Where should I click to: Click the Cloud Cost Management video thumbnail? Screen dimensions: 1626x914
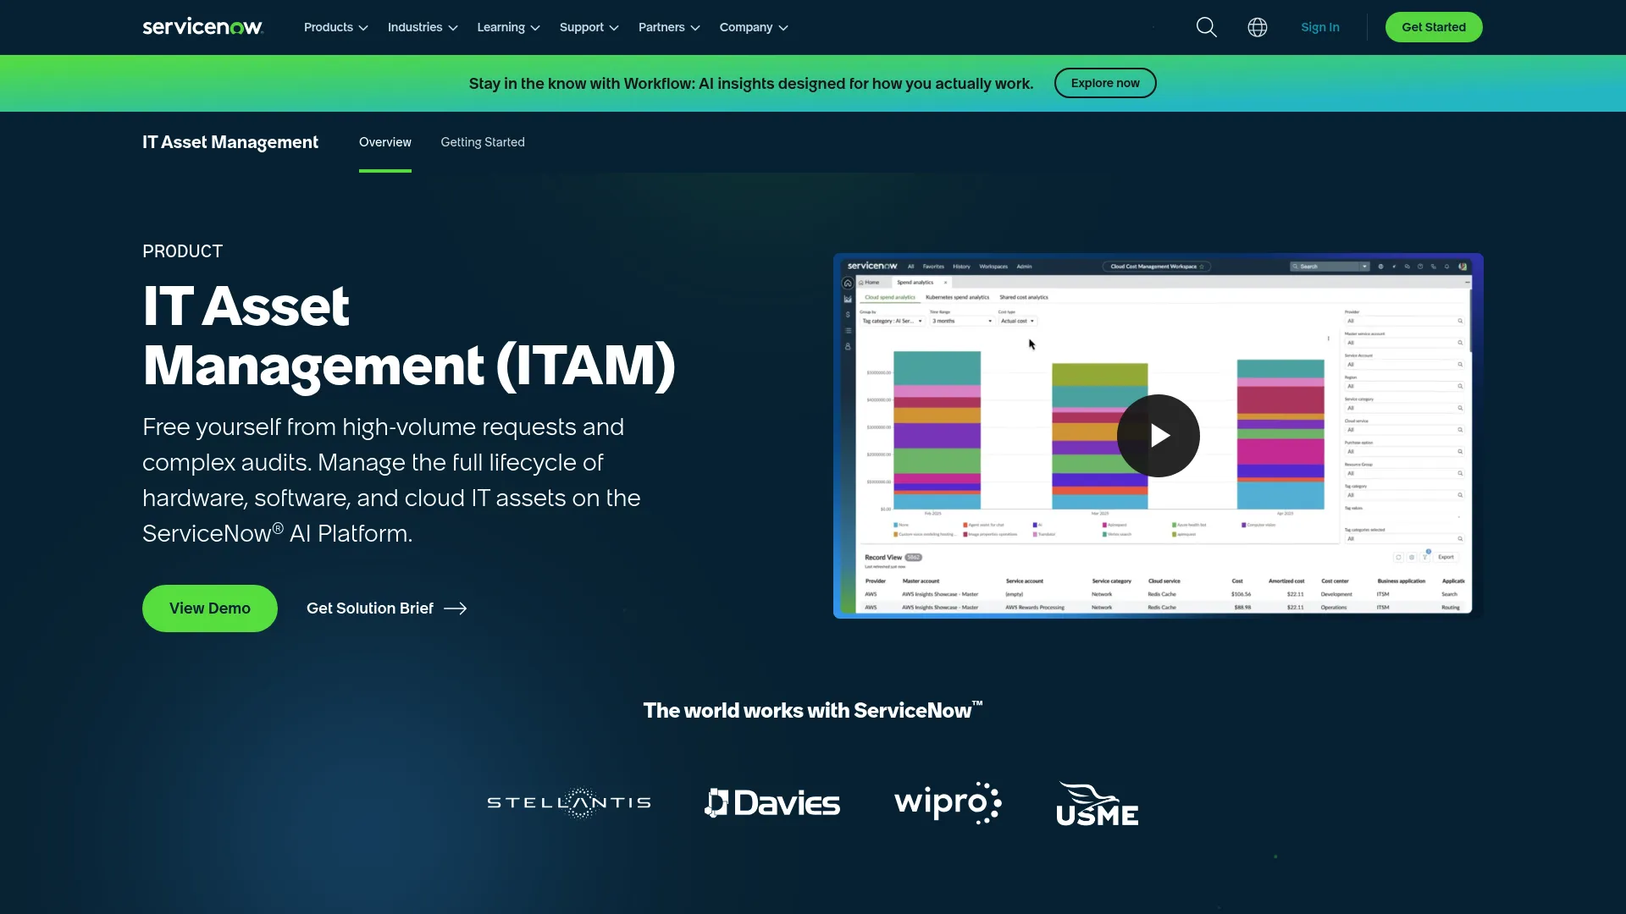[1158, 436]
